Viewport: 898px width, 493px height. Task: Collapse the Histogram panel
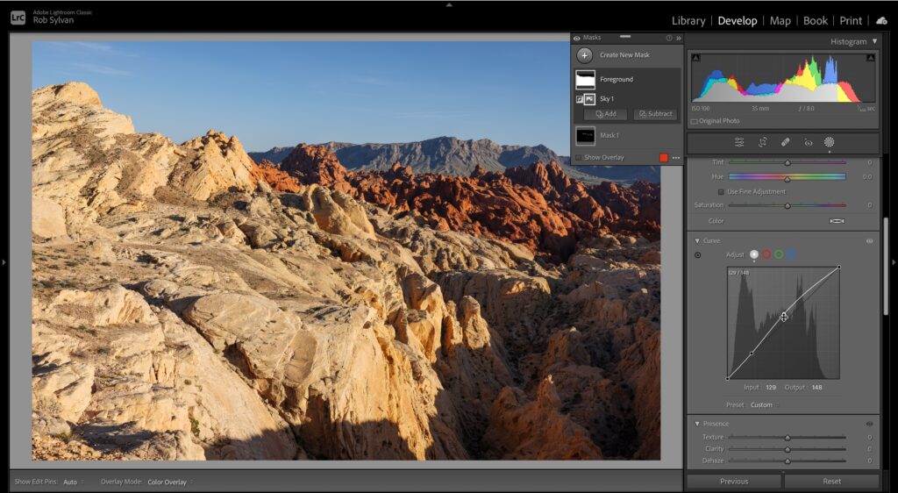(874, 41)
